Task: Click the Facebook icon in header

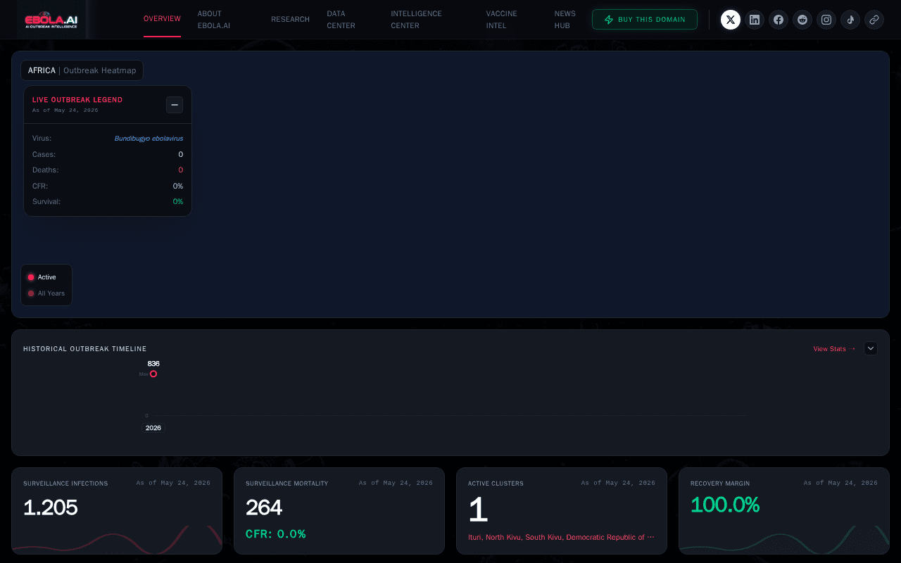Action: click(779, 20)
